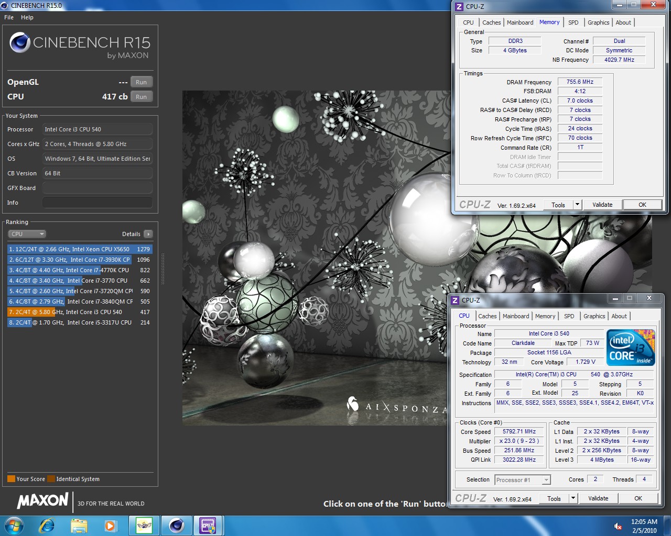Switch to Memory tab in lower CPU-Z window

pos(545,316)
